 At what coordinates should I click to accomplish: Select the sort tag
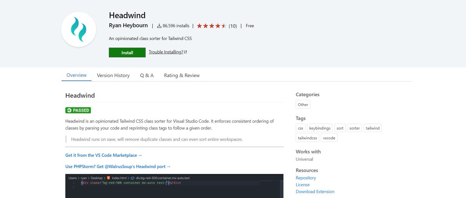340,128
